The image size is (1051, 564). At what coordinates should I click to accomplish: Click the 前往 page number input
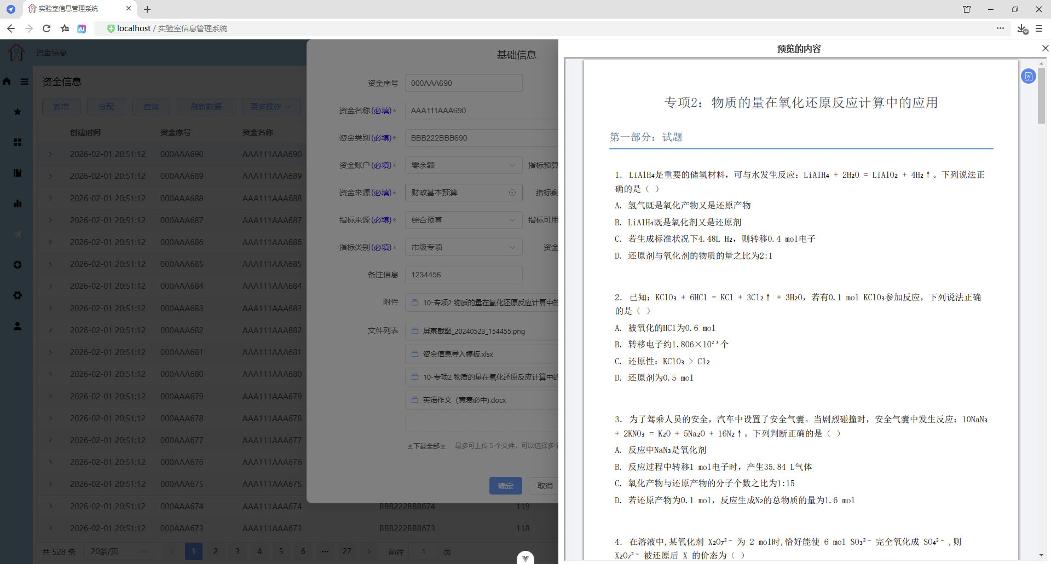423,552
